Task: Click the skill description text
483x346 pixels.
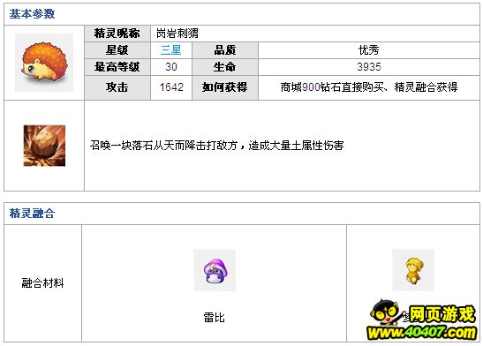Action: [217, 146]
